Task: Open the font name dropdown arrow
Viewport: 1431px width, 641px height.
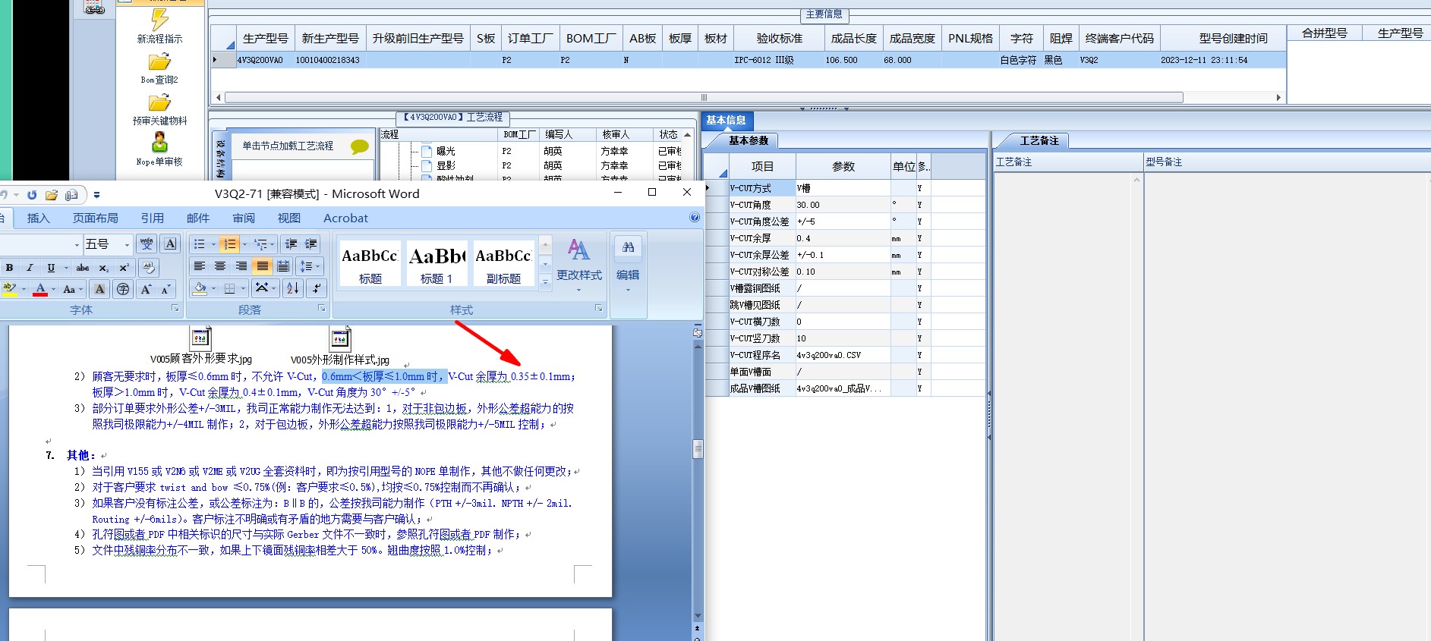Action: tap(77, 244)
